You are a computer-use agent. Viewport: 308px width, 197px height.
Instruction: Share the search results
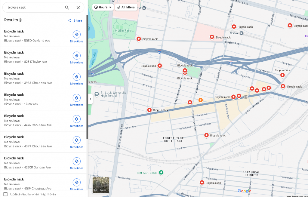pos(75,20)
